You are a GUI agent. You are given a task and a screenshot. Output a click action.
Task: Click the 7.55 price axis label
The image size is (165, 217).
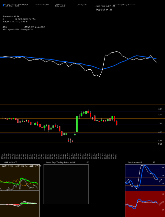tap(160, 123)
